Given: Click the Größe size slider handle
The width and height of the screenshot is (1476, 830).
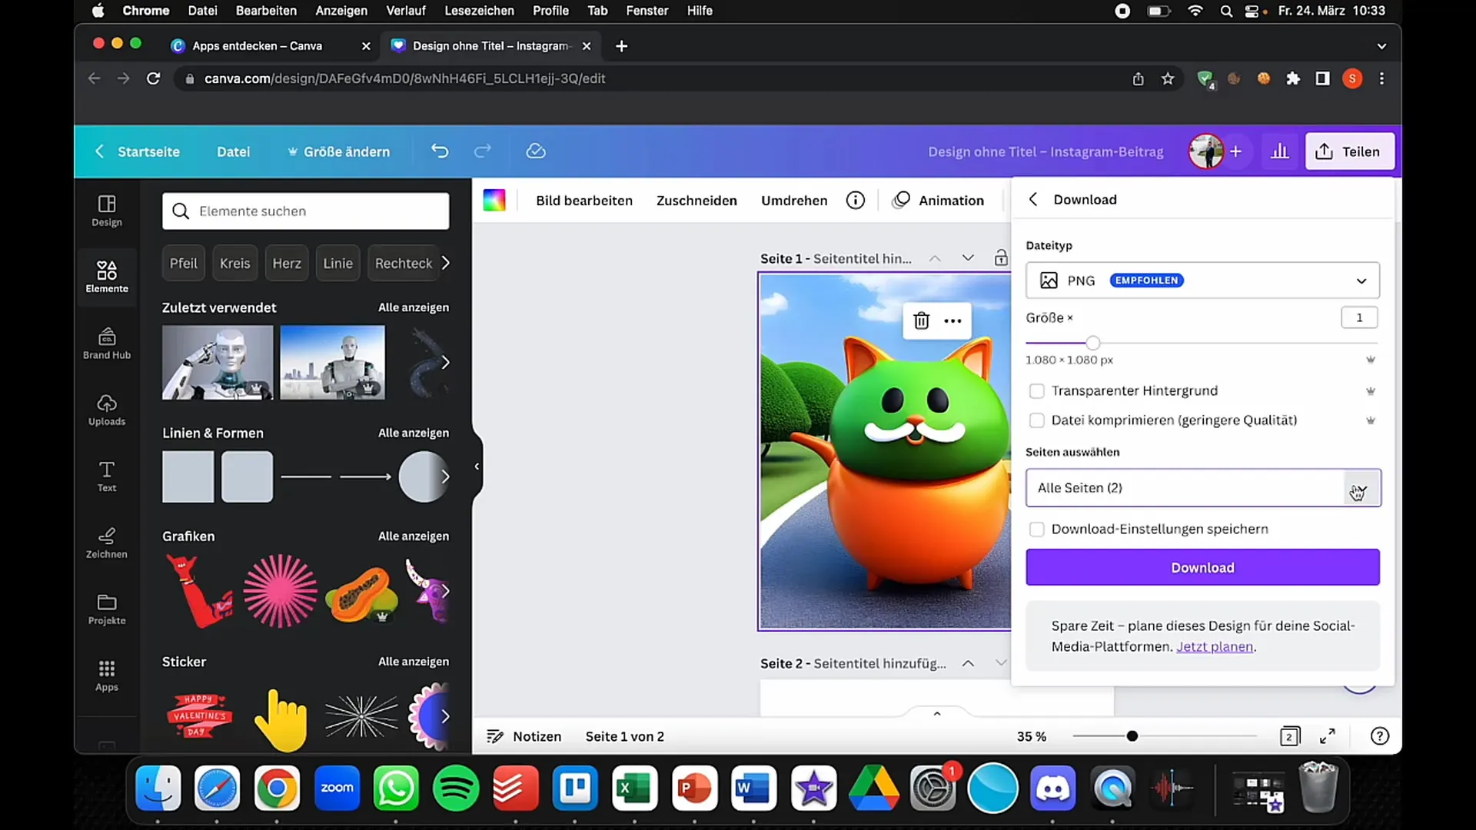Looking at the screenshot, I should (x=1092, y=343).
